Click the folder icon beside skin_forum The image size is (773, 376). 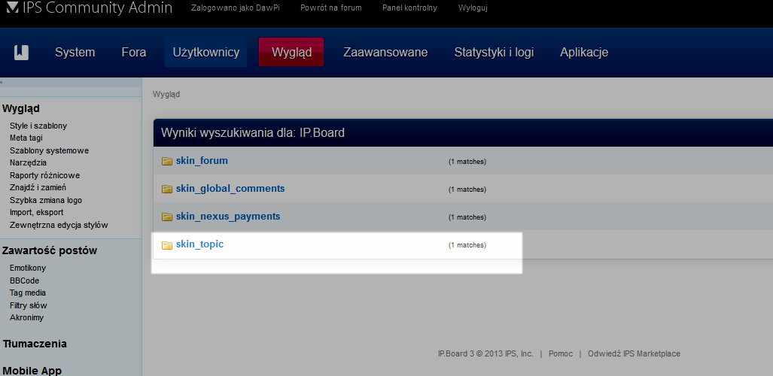(167, 161)
